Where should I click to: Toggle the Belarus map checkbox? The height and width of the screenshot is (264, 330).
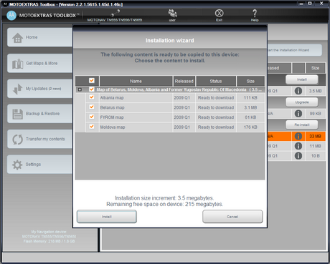92,107
